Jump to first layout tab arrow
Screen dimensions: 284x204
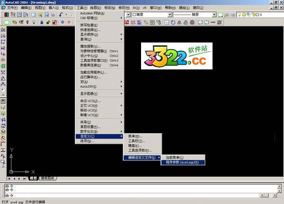[9, 178]
